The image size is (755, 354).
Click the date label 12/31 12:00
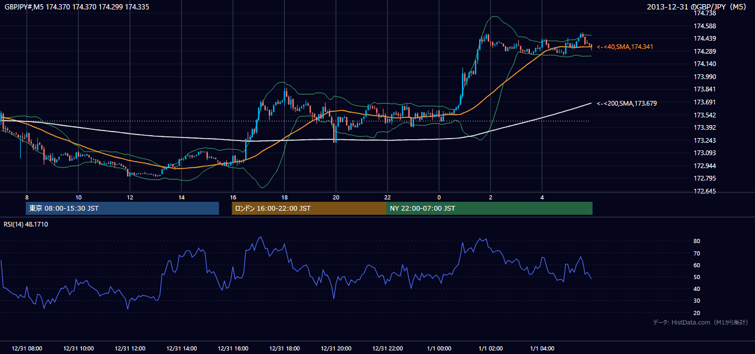pos(130,348)
